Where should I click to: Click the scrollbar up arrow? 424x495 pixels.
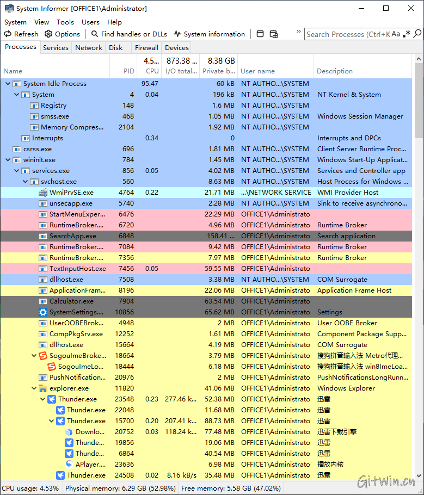pos(419,59)
